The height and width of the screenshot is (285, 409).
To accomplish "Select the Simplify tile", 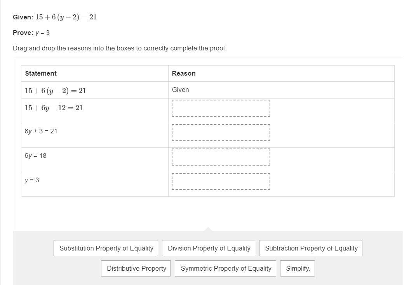I will (x=298, y=268).
